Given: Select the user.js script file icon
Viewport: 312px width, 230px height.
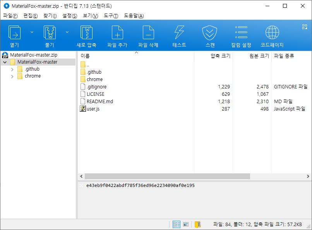Looking at the screenshot, I should [x=83, y=109].
